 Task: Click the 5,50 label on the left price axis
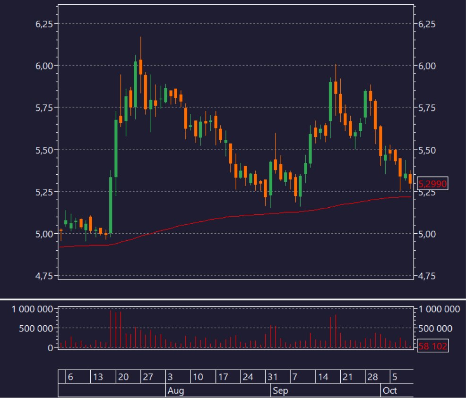(44, 150)
